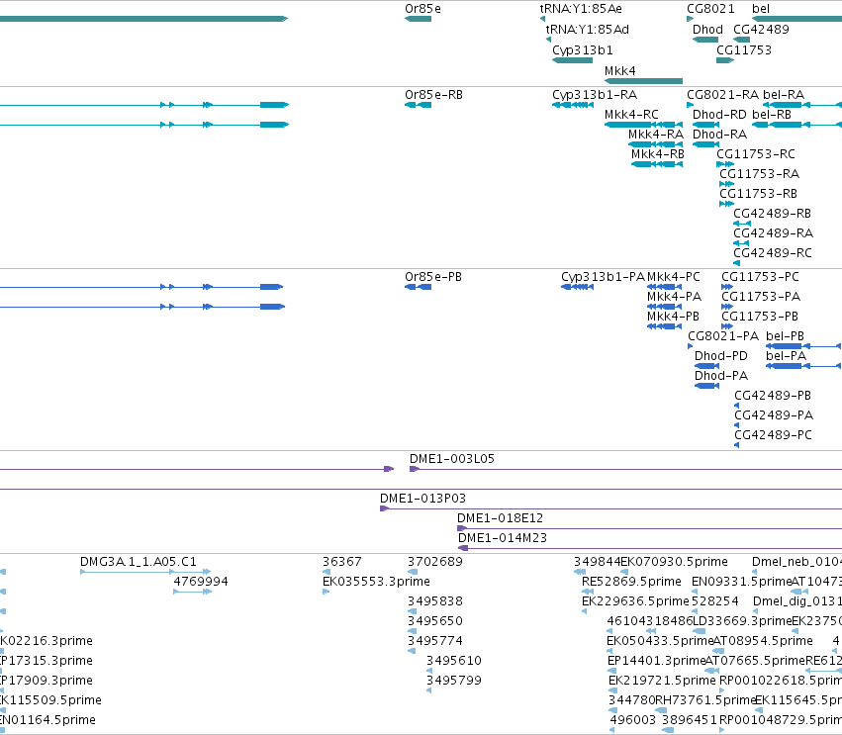Select the DME1-003L05 clone label

[x=451, y=460]
